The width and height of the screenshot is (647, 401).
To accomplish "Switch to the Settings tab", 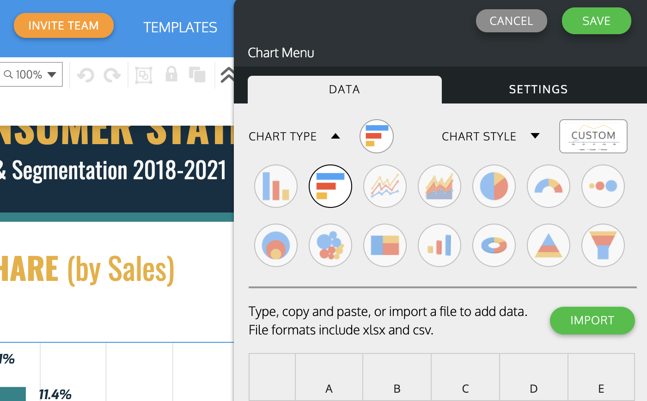I will (538, 90).
